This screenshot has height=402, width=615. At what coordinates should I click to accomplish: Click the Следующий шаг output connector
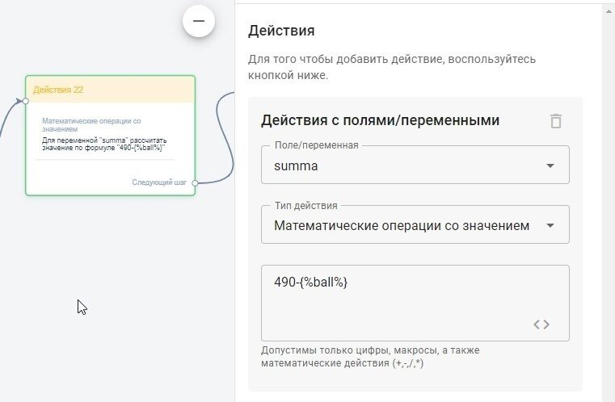click(195, 182)
